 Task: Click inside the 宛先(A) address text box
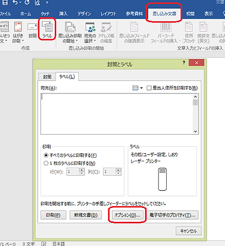pyautogui.click(x=117, y=114)
